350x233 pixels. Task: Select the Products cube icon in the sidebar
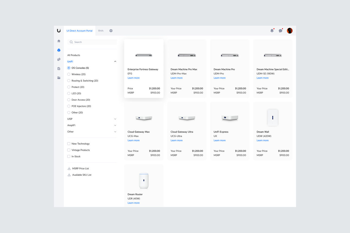point(59,50)
